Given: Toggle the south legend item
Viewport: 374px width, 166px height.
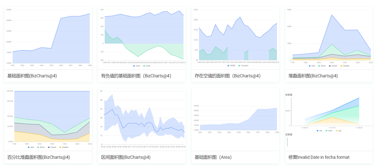Looking at the screenshot, I should (146, 66).
